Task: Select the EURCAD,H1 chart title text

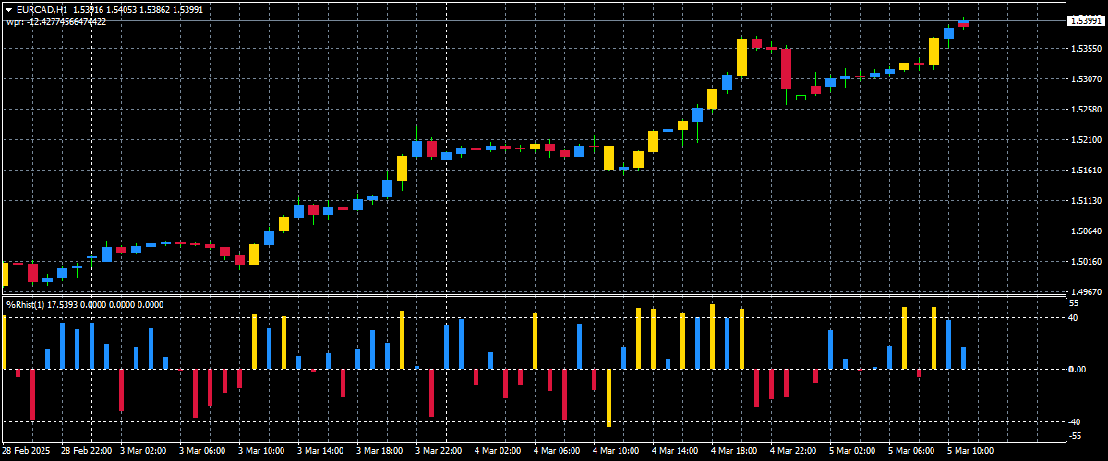Action: pyautogui.click(x=41, y=9)
